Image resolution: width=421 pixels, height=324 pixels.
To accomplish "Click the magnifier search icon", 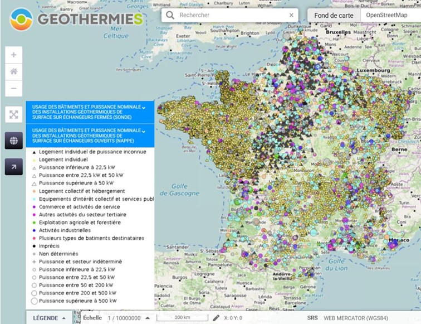I will [x=170, y=15].
